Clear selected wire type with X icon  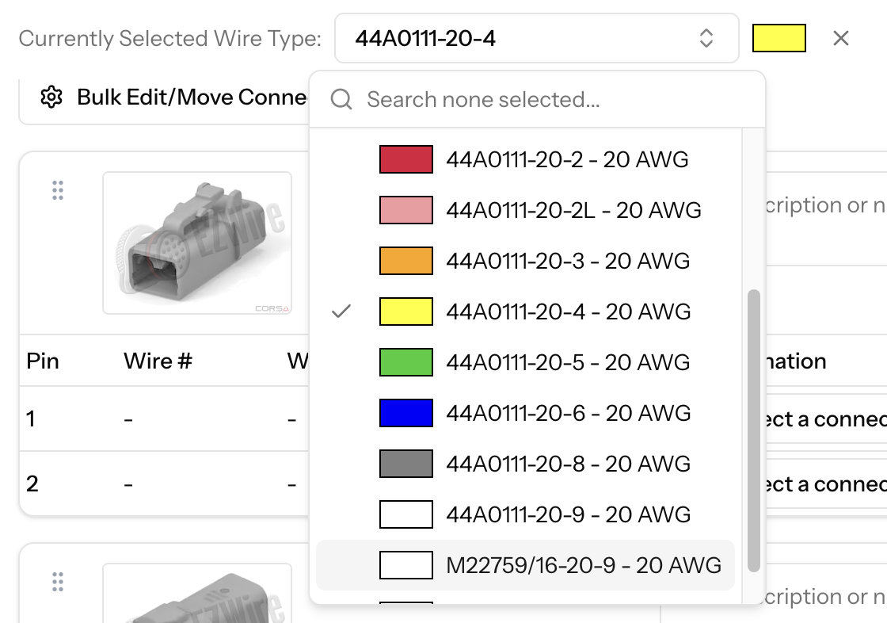tap(841, 39)
